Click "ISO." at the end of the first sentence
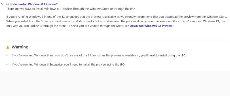This screenshot has width=230, height=96. [x=132, y=9]
